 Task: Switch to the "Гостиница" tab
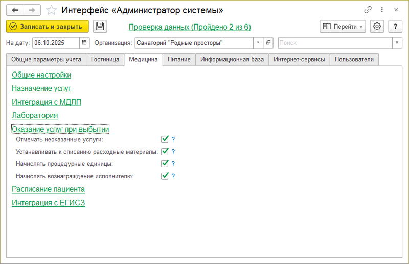click(105, 60)
